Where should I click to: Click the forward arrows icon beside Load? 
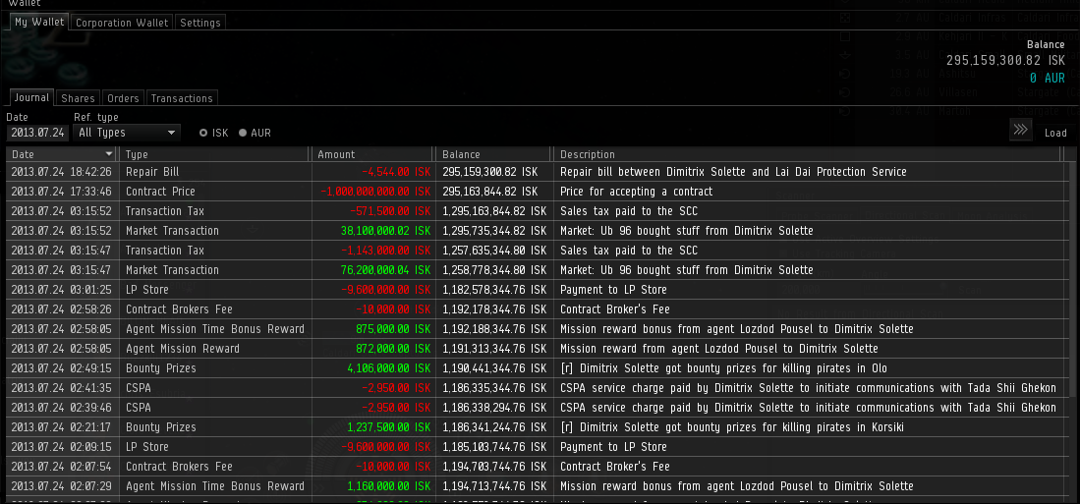click(x=1021, y=130)
